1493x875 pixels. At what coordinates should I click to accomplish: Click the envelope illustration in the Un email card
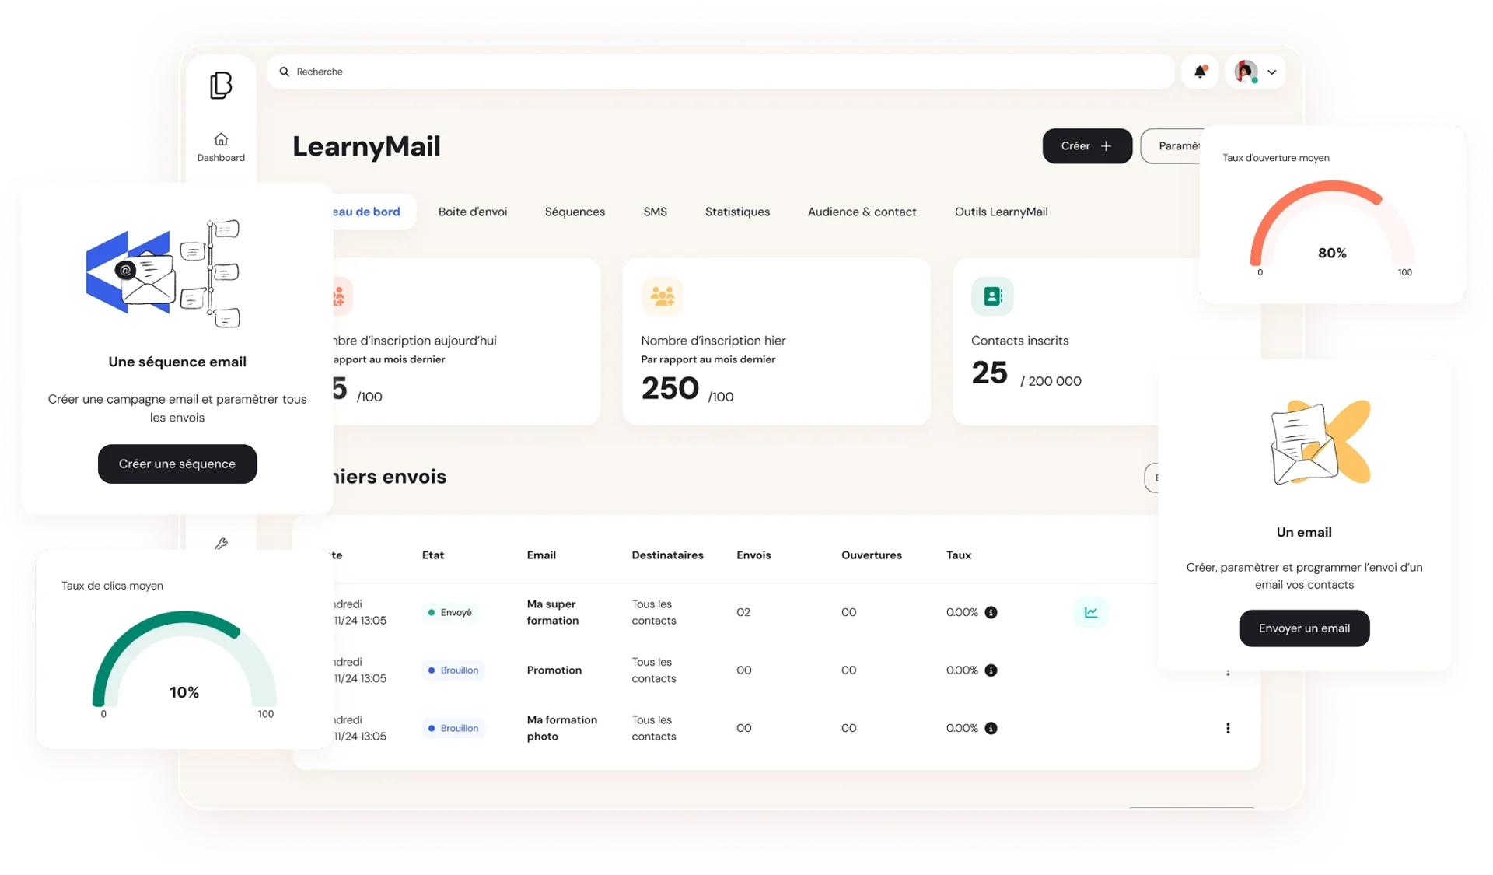(1320, 442)
